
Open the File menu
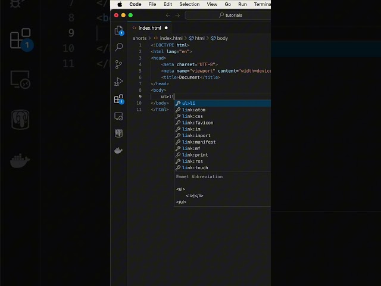[x=152, y=4]
